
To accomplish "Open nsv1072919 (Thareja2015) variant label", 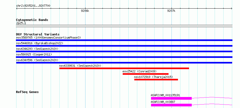I will 153,77.
